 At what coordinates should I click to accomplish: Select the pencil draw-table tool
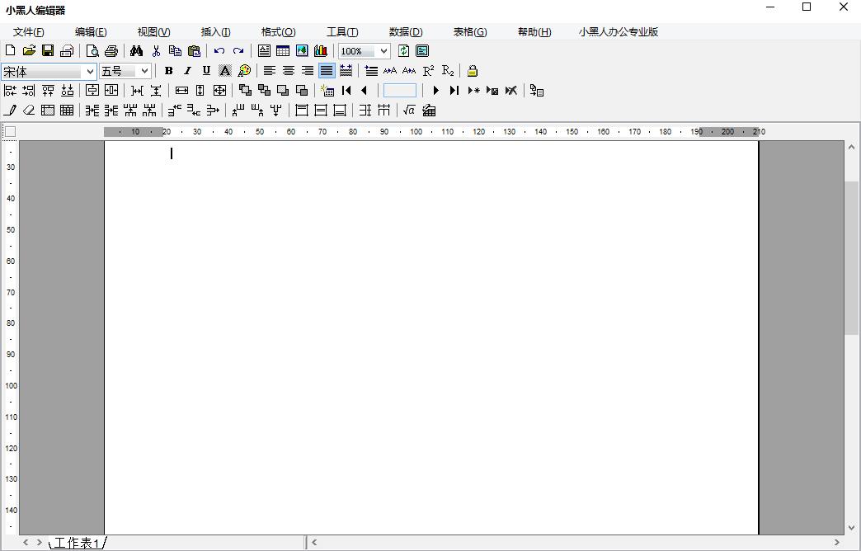(10, 111)
